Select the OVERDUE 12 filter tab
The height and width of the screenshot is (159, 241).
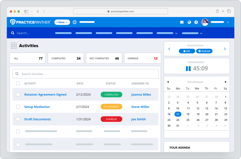[143, 58]
